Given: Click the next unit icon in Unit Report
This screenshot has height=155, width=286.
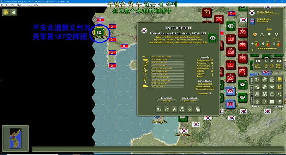Looking at the screenshot, I should coord(167,109).
